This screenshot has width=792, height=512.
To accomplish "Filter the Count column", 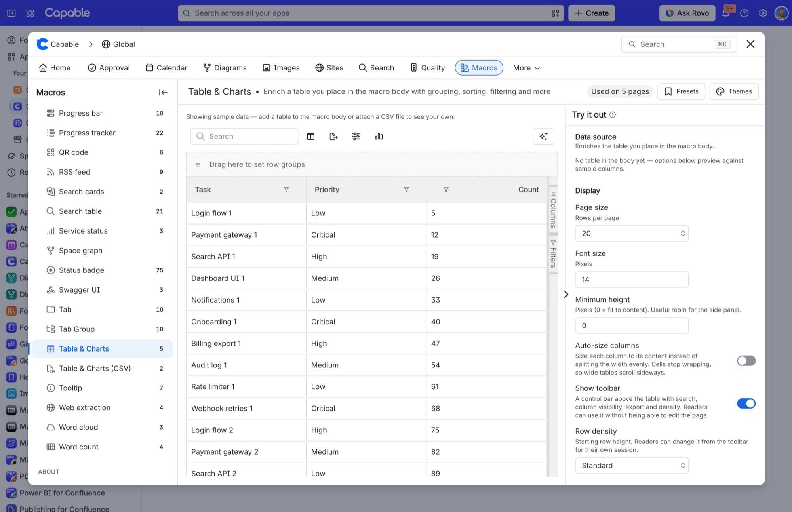I will [x=446, y=190].
